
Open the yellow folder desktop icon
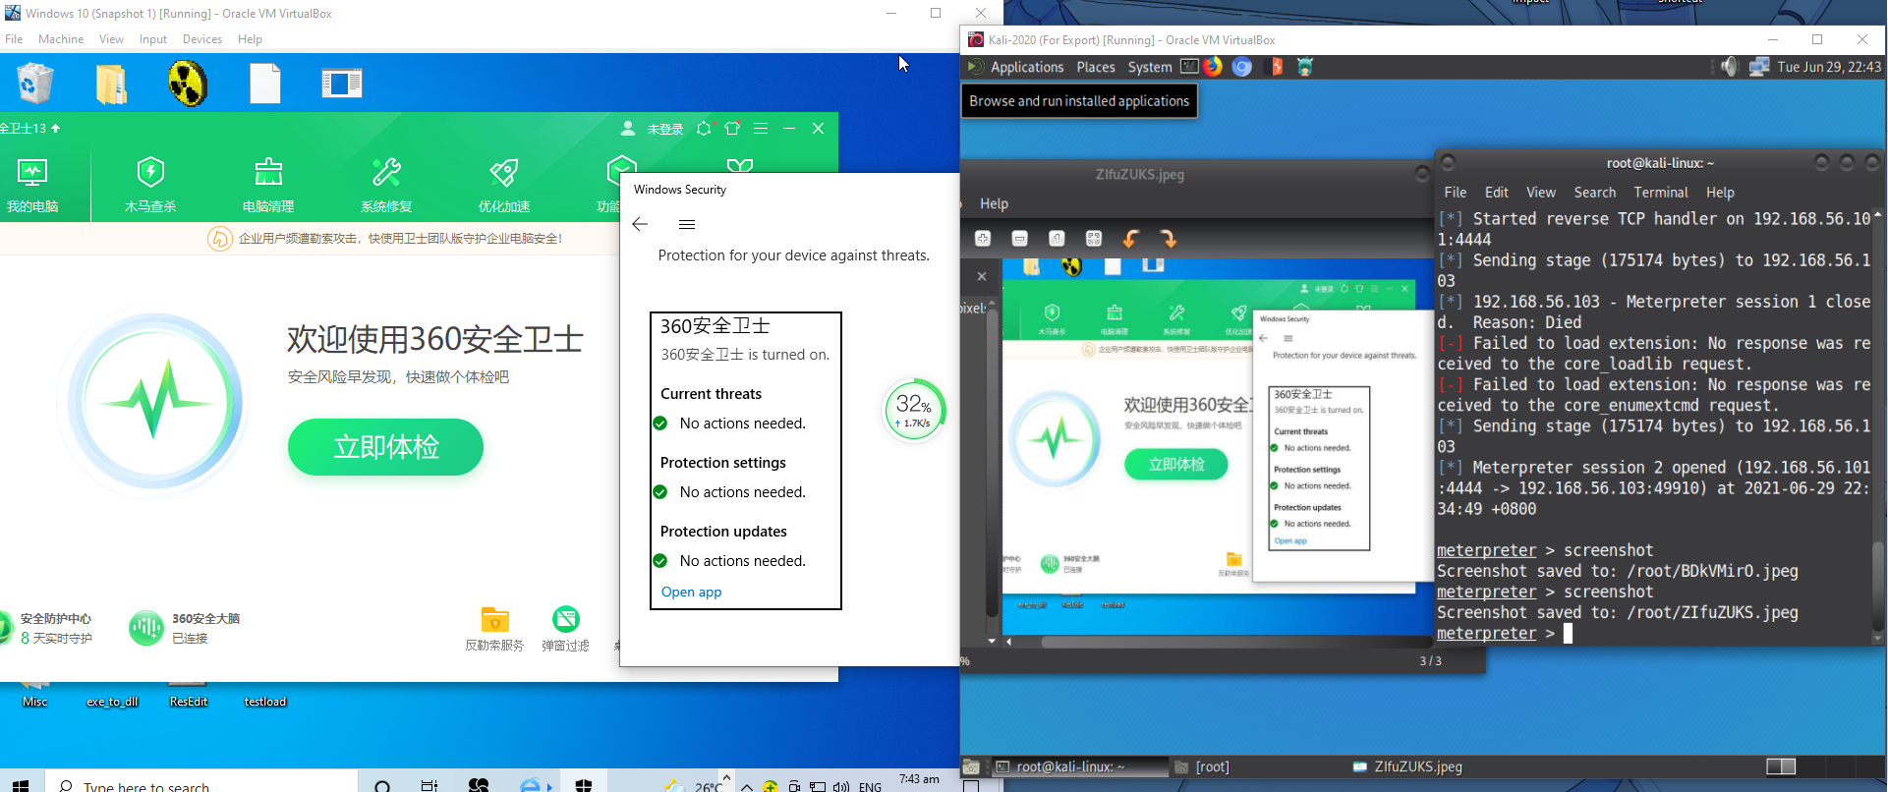click(x=111, y=84)
